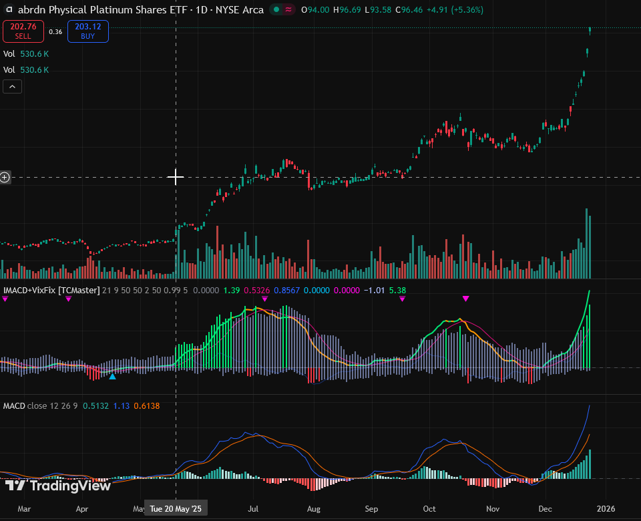
Task: Click the pink approximate-equal data icon
Action: click(288, 9)
